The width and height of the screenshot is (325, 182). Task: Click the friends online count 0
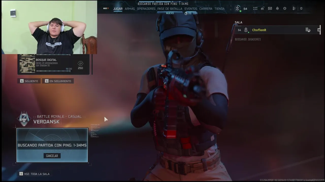pyautogui.click(x=301, y=9)
